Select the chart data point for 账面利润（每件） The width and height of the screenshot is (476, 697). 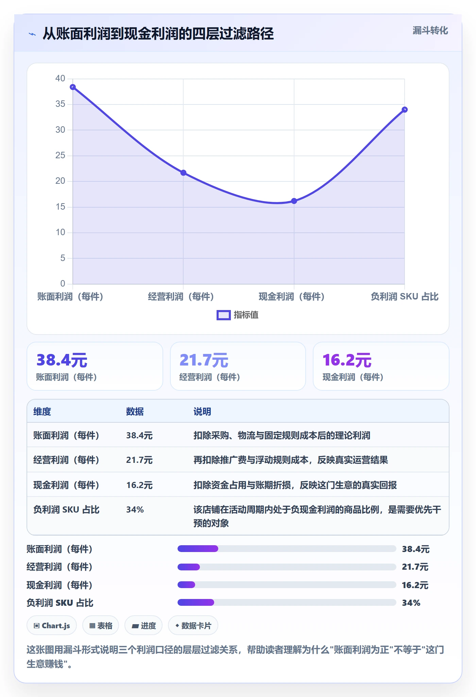tap(73, 87)
